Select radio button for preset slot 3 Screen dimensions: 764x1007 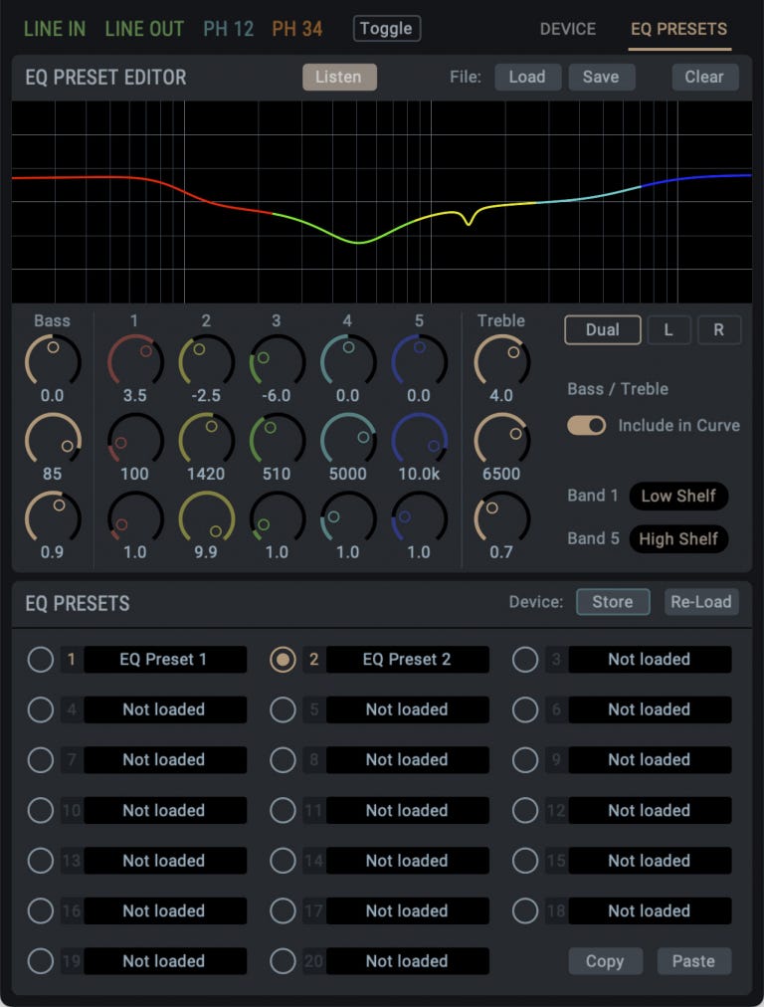click(525, 659)
